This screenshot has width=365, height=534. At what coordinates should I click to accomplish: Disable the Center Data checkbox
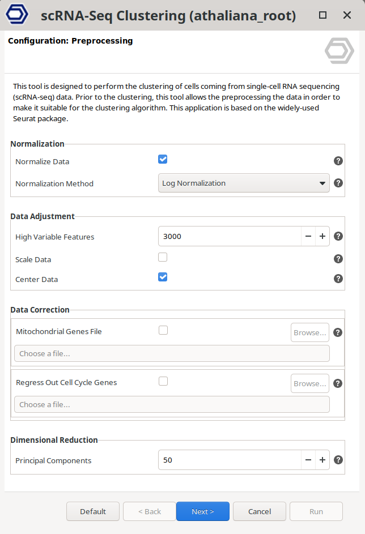click(x=163, y=277)
